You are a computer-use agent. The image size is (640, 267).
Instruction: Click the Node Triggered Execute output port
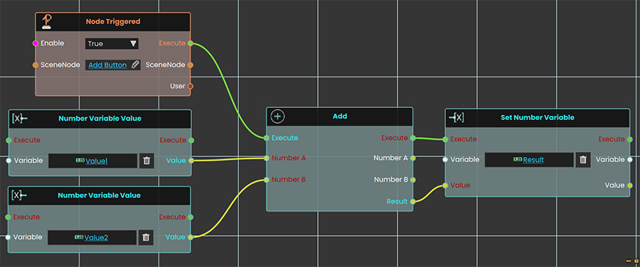tap(190, 43)
